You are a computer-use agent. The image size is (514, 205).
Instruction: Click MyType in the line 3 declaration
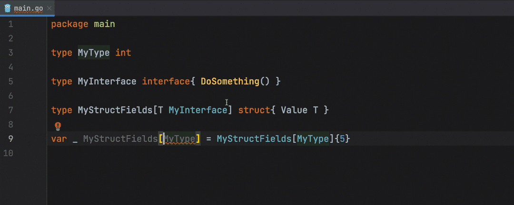coord(94,53)
